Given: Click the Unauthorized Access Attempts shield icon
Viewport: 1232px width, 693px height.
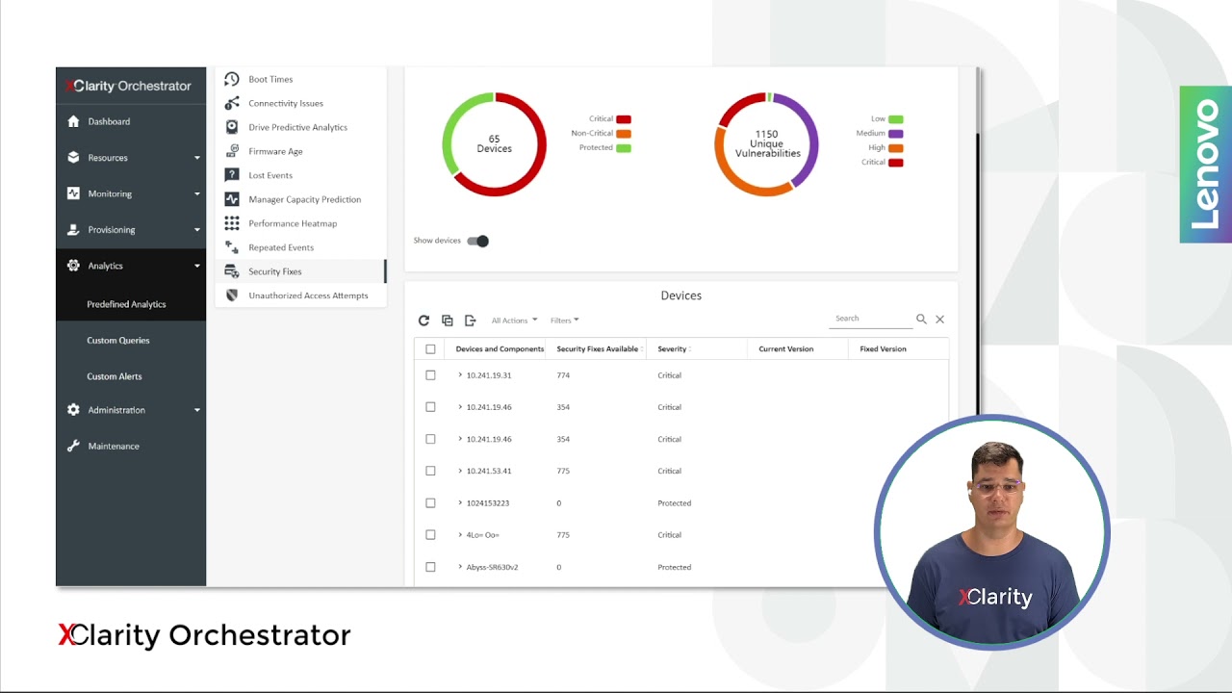Looking at the screenshot, I should [232, 295].
